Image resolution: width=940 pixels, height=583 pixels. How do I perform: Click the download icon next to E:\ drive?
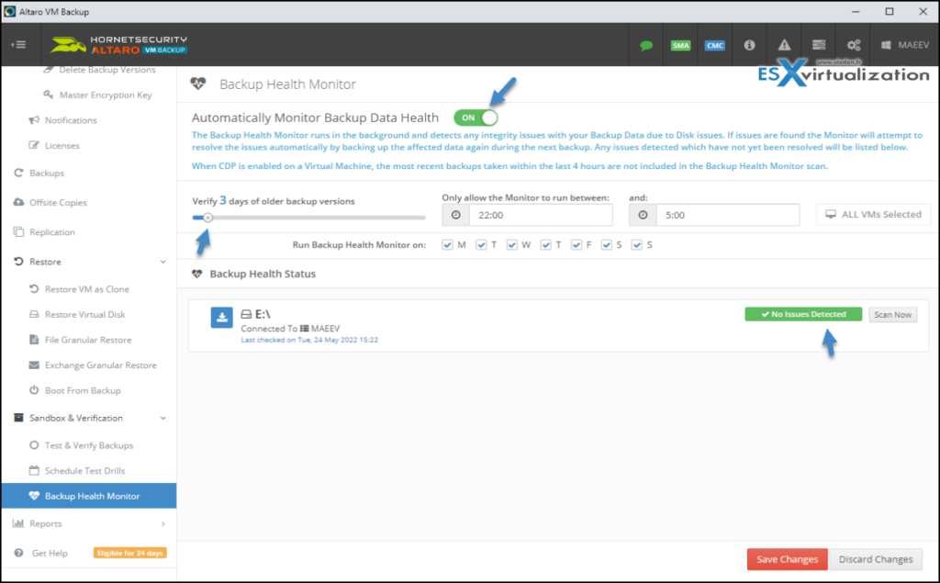coord(220,317)
